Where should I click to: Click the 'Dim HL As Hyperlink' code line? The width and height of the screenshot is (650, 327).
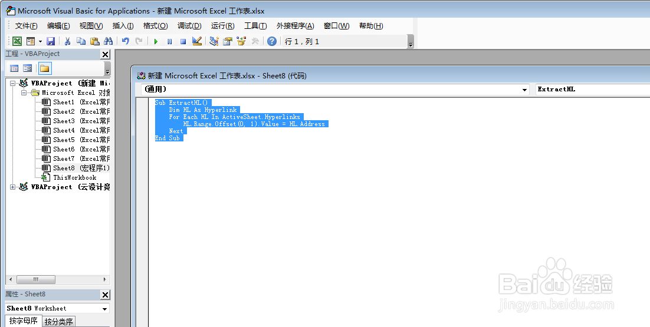click(203, 110)
